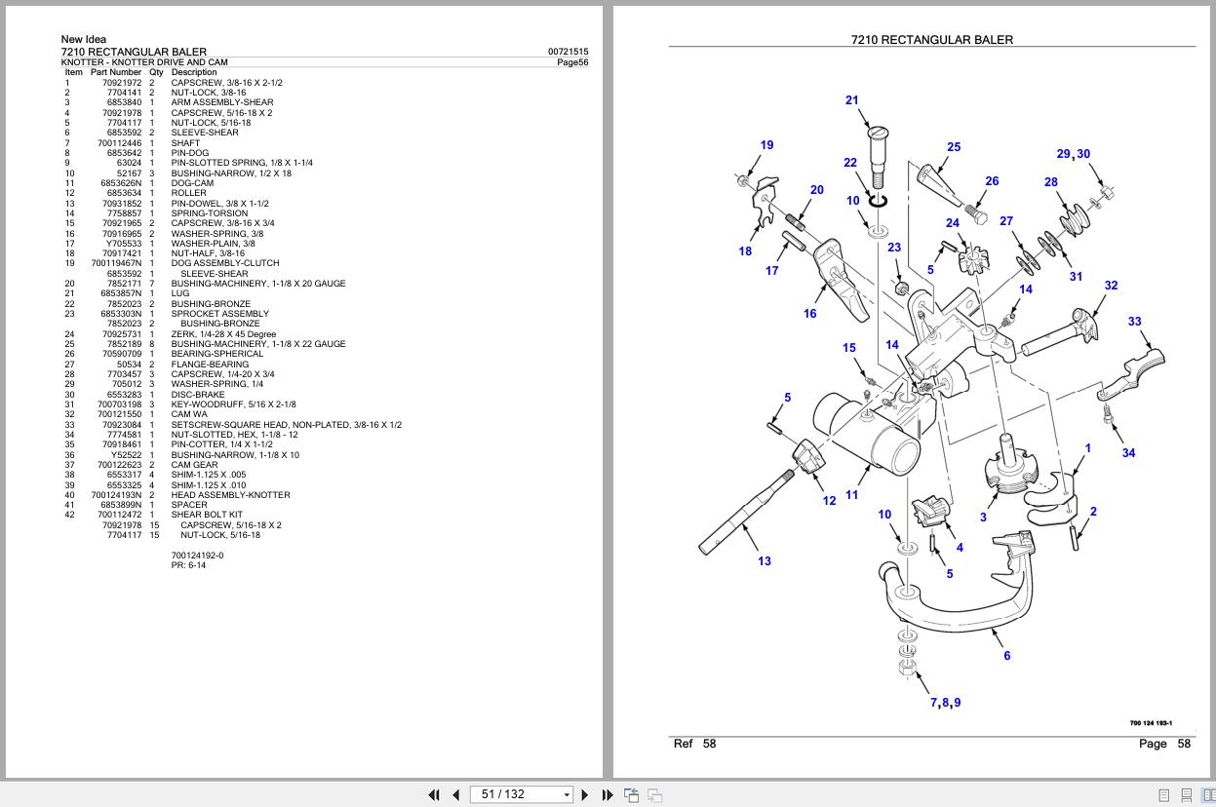The height and width of the screenshot is (807, 1216).
Task: Click callout number 32 in diagram
Action: [x=1111, y=286]
